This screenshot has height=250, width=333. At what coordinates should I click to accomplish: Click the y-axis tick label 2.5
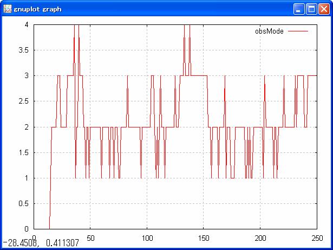coord(23,101)
